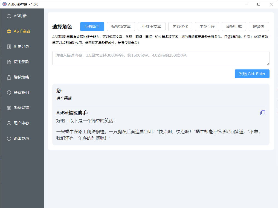Screen dimensions: 278x208
Task: Open 联系我们 in the sidebar
Action: (22, 92)
